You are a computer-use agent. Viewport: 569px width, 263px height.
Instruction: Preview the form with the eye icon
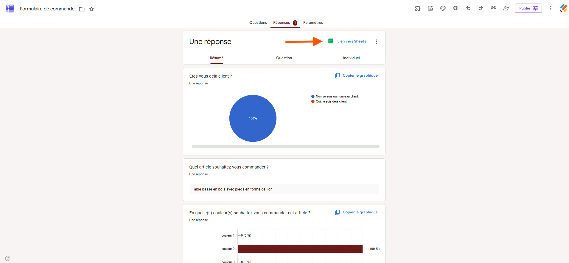455,8
